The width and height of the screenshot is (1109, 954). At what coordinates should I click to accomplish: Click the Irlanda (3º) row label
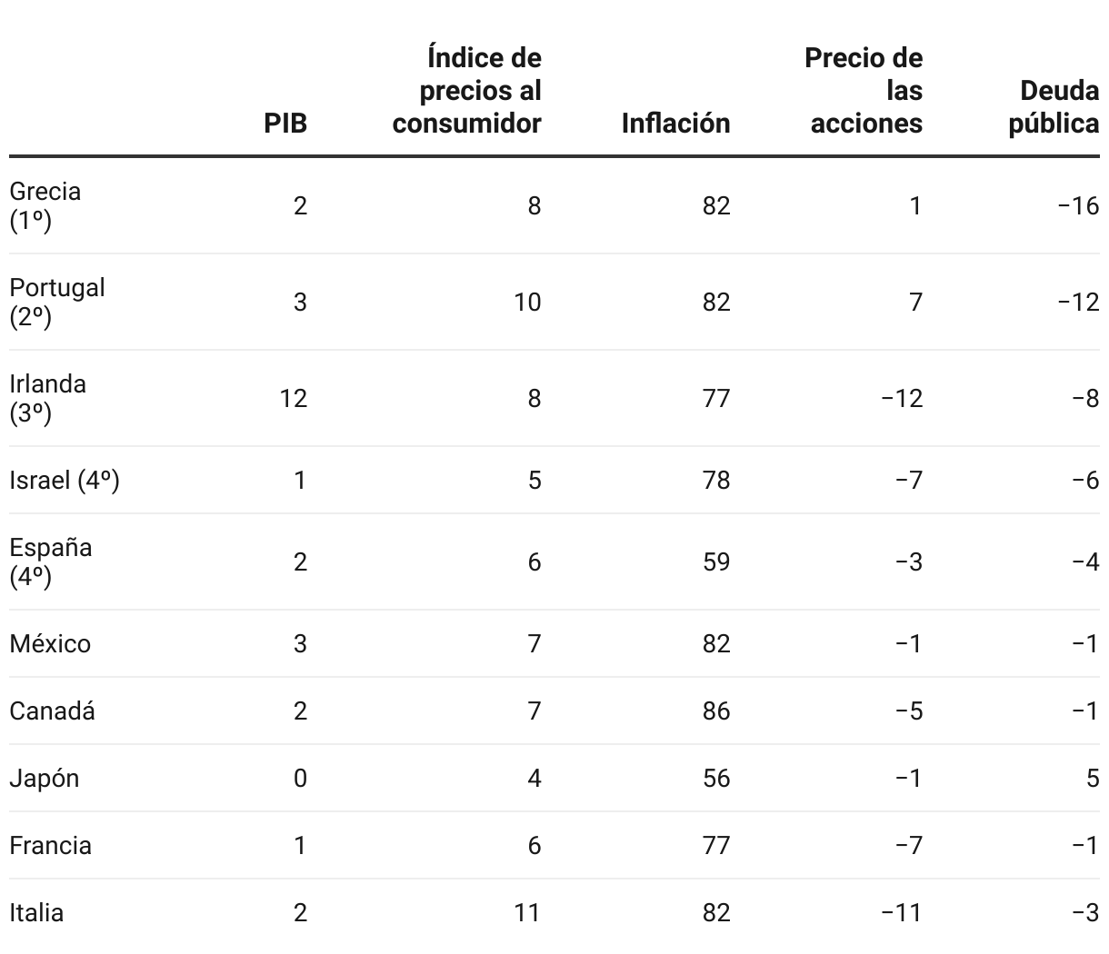(x=48, y=398)
